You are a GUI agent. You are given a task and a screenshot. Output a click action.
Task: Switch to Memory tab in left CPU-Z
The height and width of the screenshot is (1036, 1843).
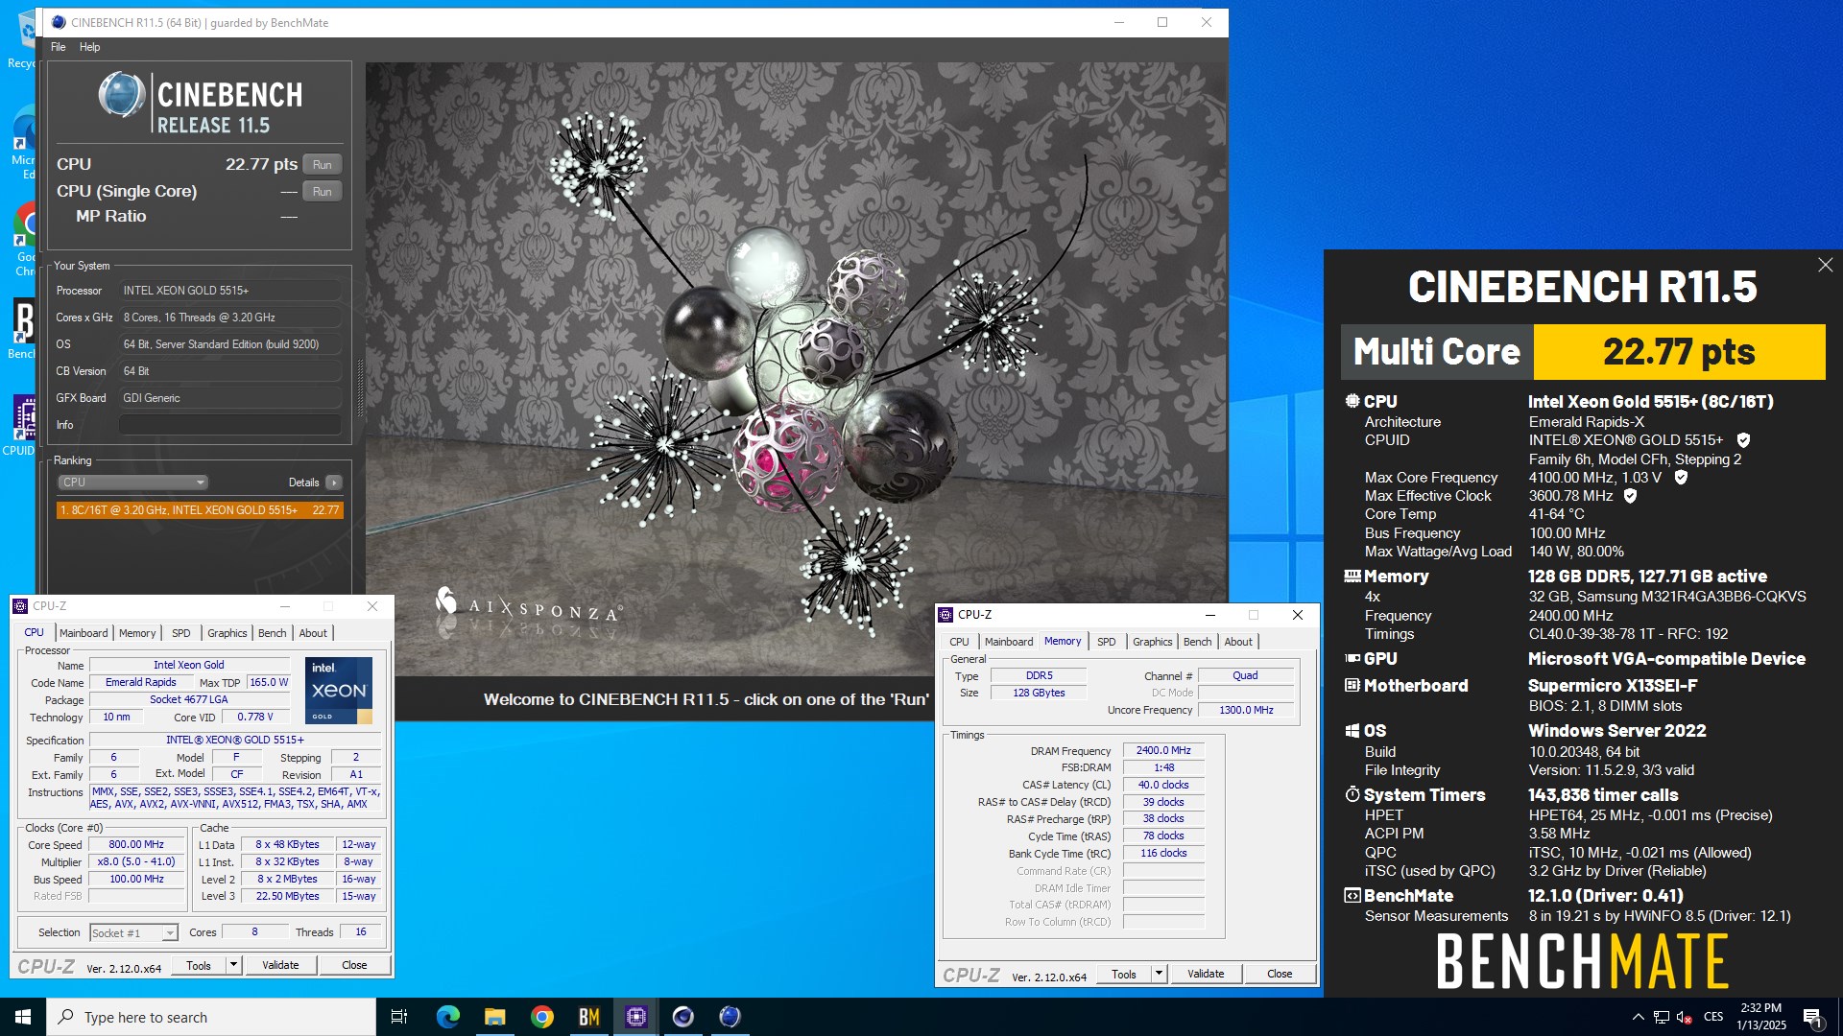pyautogui.click(x=137, y=633)
